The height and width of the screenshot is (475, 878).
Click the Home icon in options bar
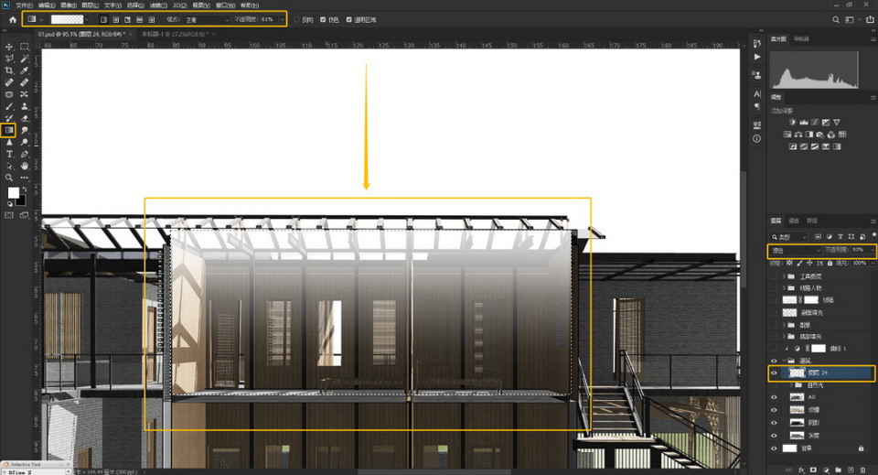(x=12, y=18)
